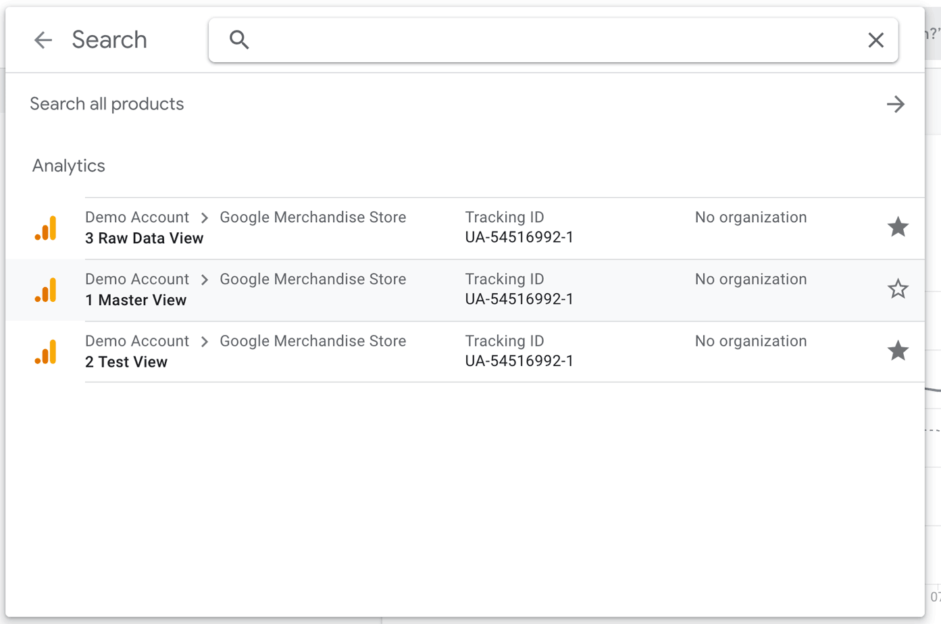Click No organization in the Test View row
The height and width of the screenshot is (624, 941).
(x=751, y=341)
